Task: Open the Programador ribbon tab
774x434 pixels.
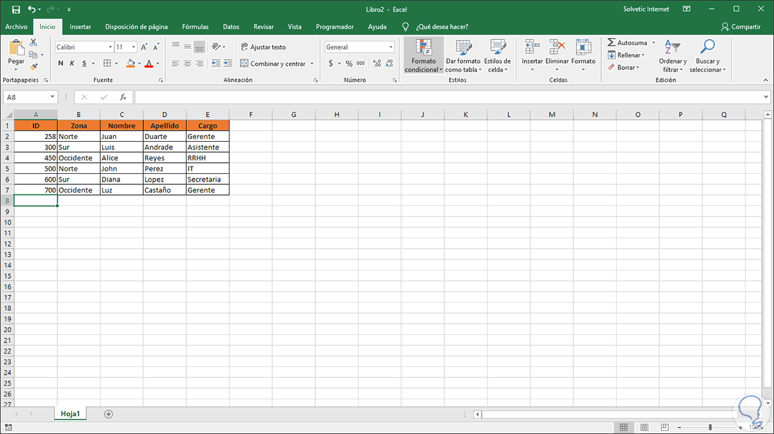Action: click(x=335, y=26)
